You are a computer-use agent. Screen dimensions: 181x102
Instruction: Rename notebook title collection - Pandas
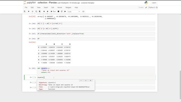click(47, 3)
